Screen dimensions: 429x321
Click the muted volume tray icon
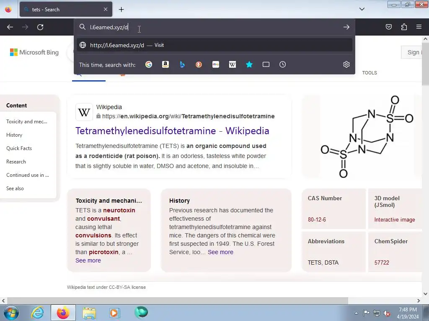click(x=387, y=313)
